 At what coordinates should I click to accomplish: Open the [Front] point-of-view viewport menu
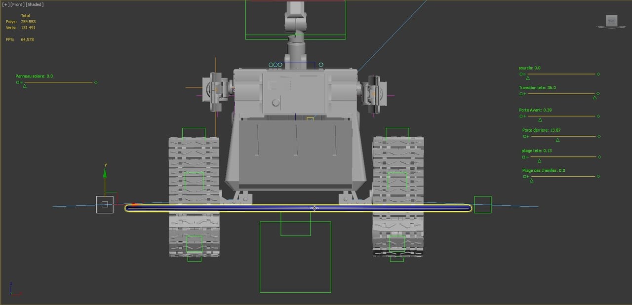click(x=16, y=4)
